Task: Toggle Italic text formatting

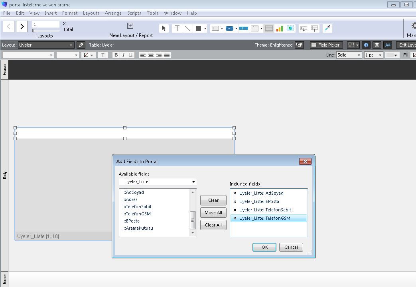Action: tap(124, 55)
